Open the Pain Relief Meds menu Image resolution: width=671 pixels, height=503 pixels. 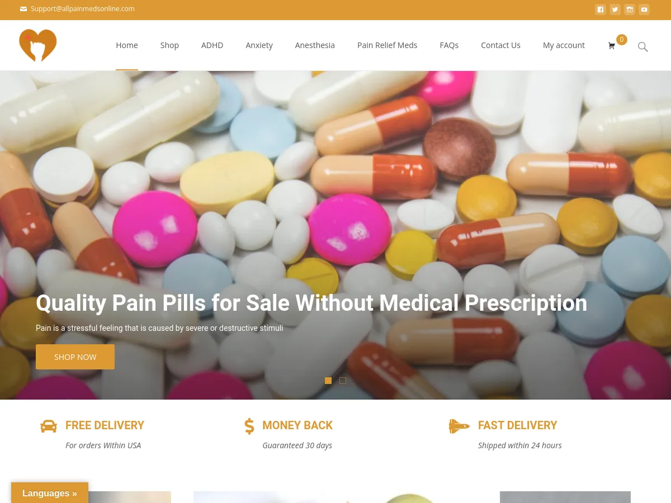[387, 45]
